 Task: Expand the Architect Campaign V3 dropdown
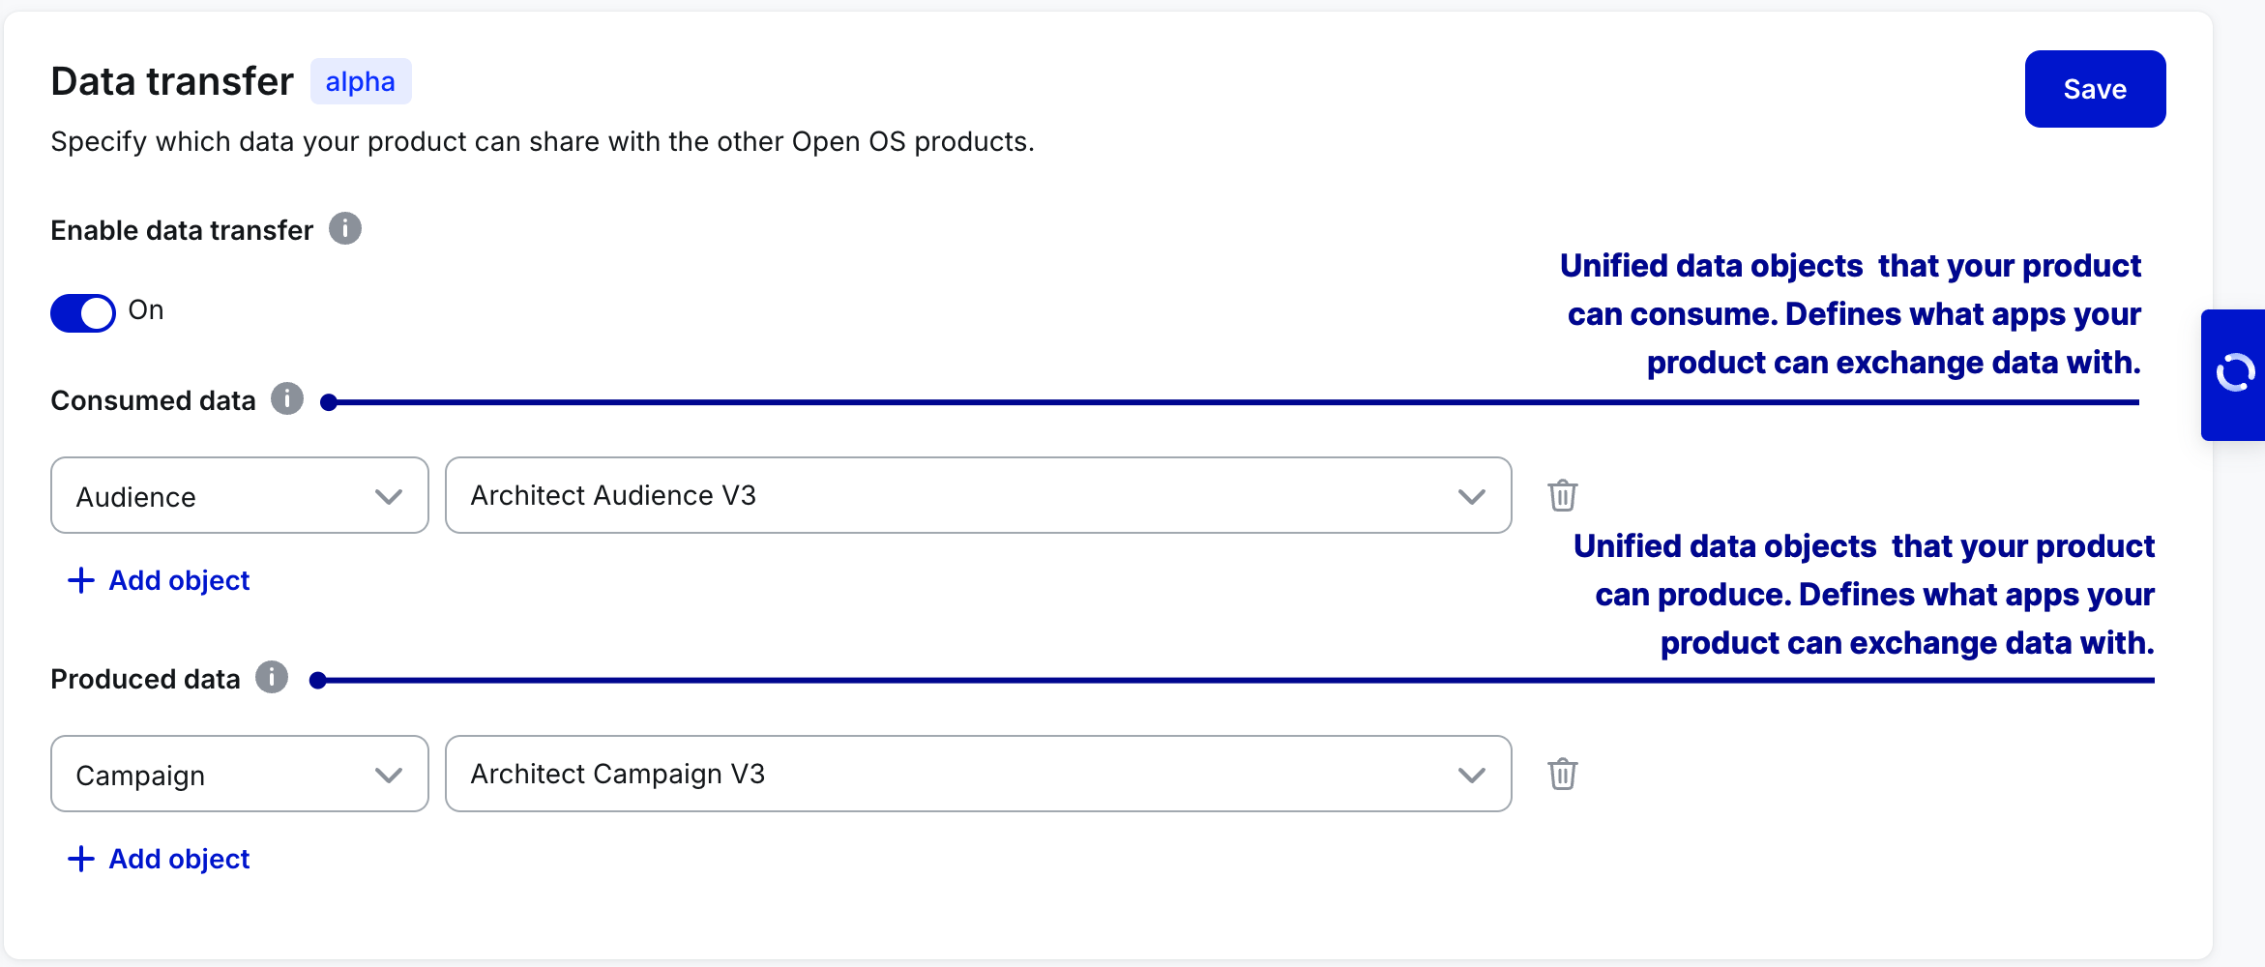[978, 774]
